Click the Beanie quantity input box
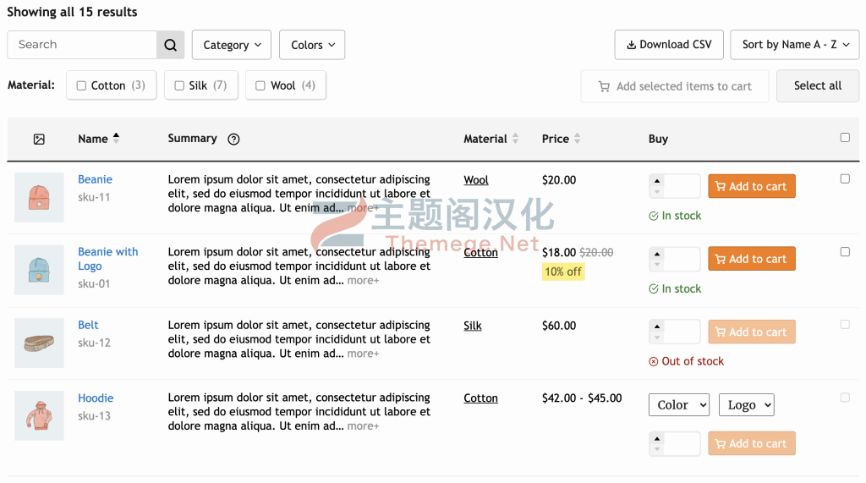The width and height of the screenshot is (866, 483). click(682, 186)
